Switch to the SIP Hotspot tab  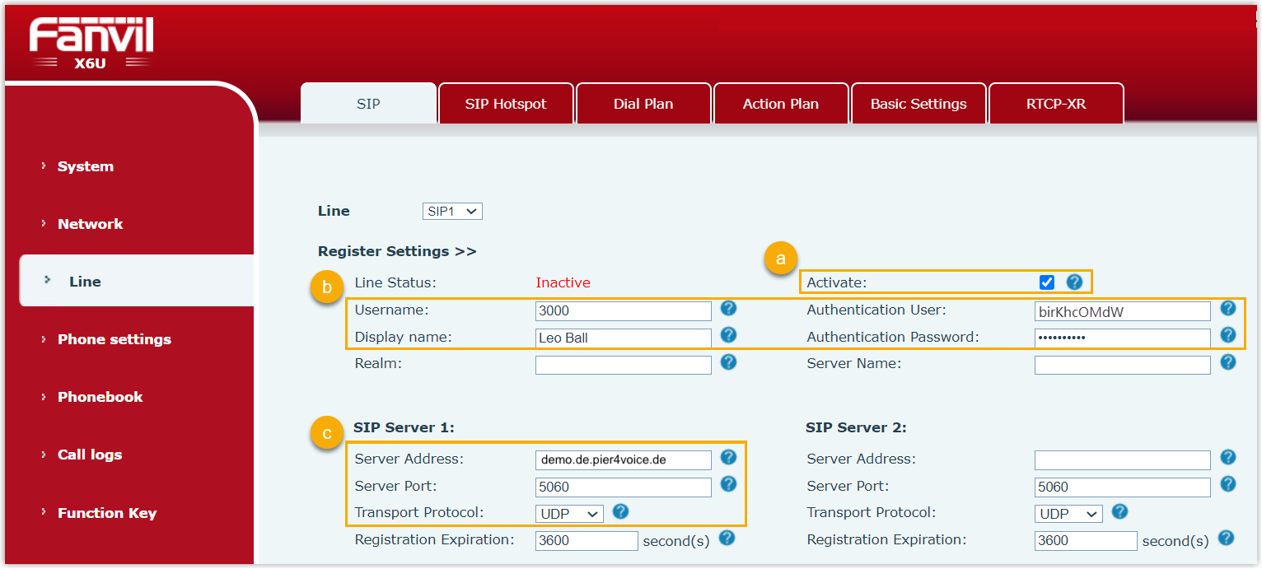coord(506,104)
